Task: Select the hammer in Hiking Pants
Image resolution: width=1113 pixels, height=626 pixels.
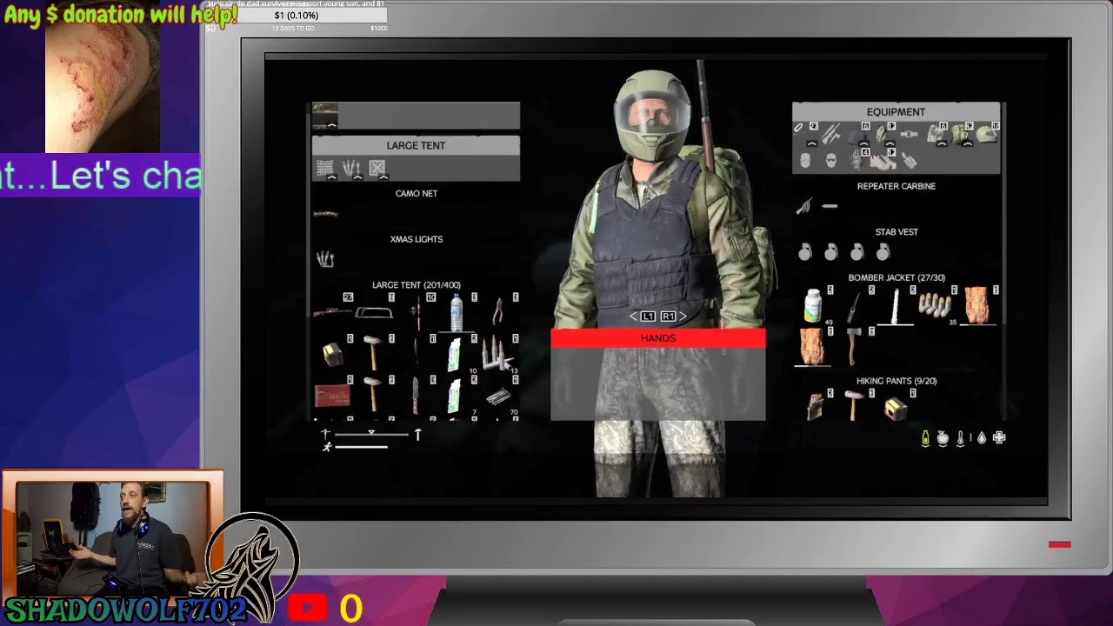Action: (x=854, y=406)
